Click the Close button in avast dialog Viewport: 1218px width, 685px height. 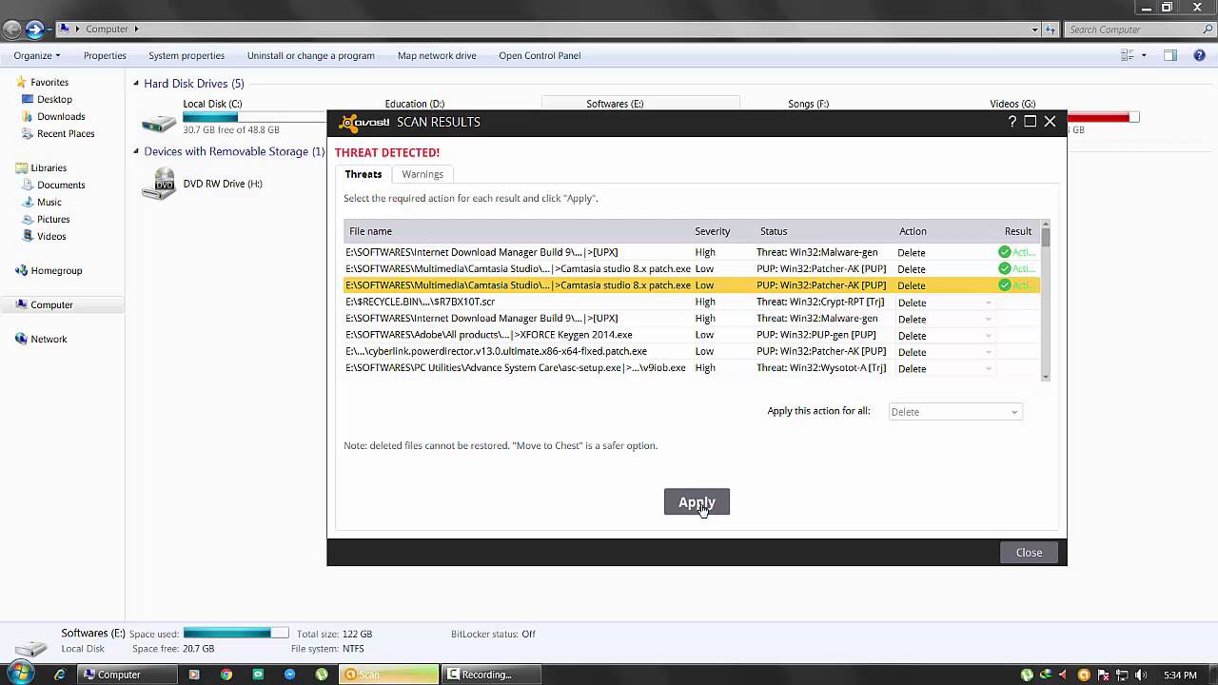click(1029, 553)
